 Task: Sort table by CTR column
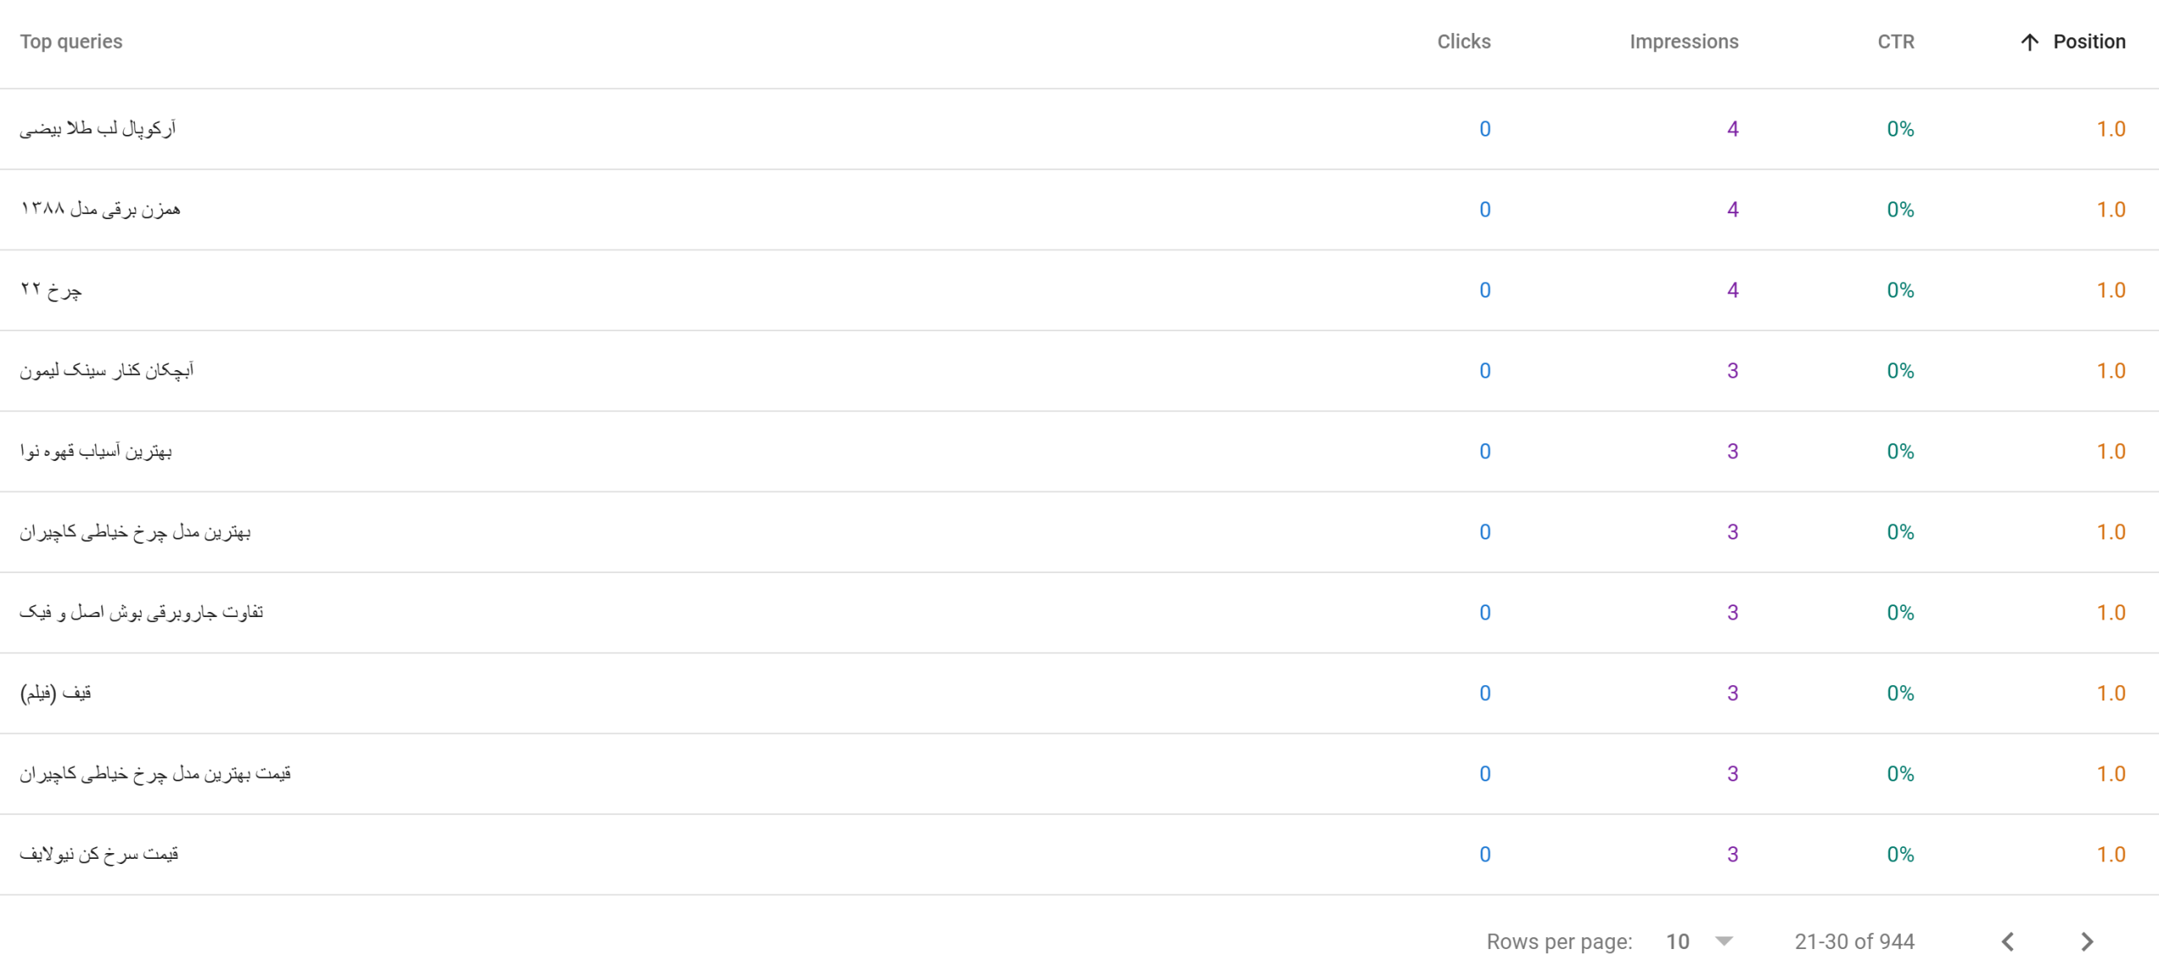[1896, 41]
